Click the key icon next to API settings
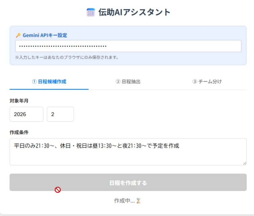The image size is (254, 216). pyautogui.click(x=18, y=34)
